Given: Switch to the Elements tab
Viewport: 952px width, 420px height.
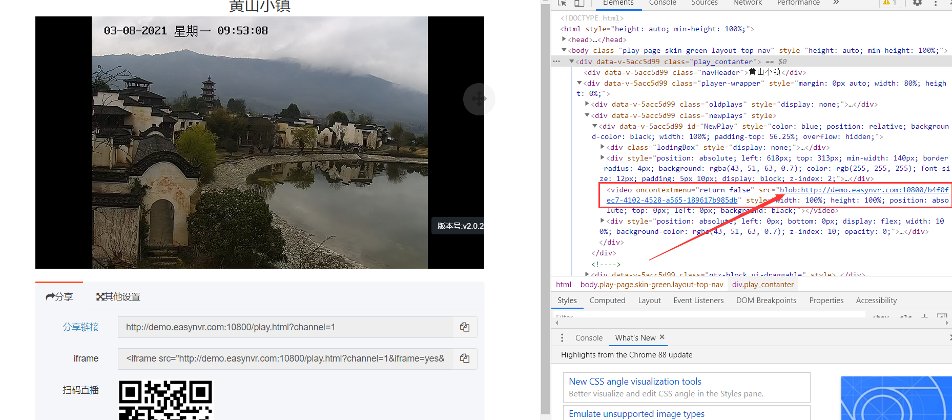Looking at the screenshot, I should click(618, 3).
